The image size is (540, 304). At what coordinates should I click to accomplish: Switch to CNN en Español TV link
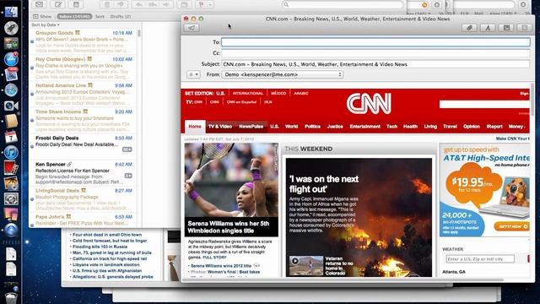click(x=242, y=102)
